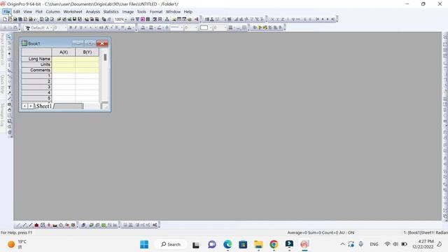The height and width of the screenshot is (252, 448).
Task: Click the green-highlighted icon in bottom toolbar
Action: [x=104, y=225]
